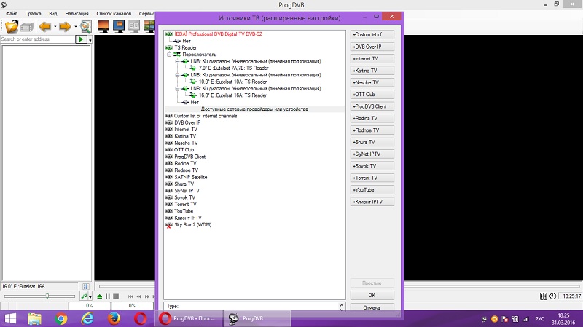The image size is (583, 327).
Task: Click the orange back arrow icon
Action: (44, 27)
